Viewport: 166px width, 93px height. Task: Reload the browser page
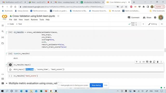pyautogui.click(x=11, y=7)
